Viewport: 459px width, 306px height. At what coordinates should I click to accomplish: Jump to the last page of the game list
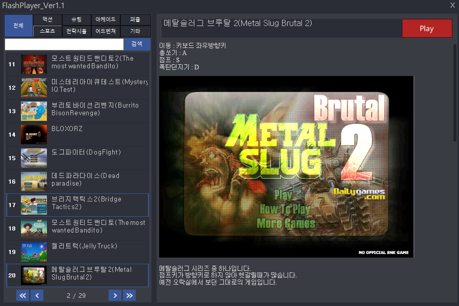(130, 295)
